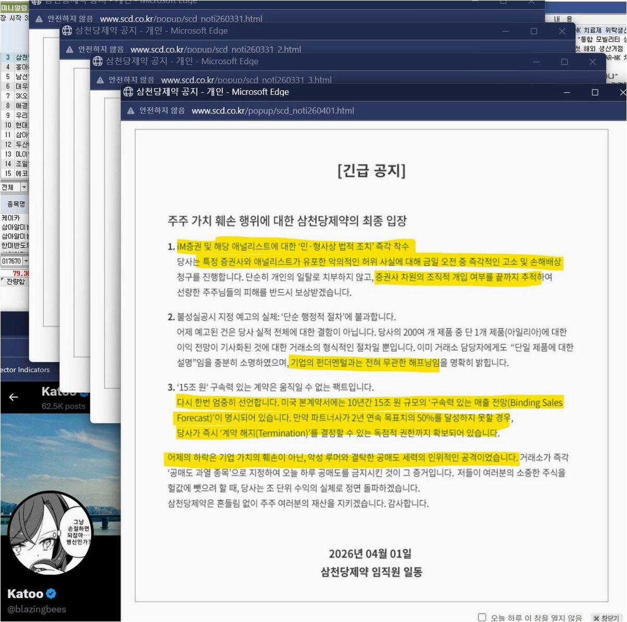This screenshot has height=622, width=627.
Task: Click the scd_noti260401 window title text
Action: click(x=212, y=92)
